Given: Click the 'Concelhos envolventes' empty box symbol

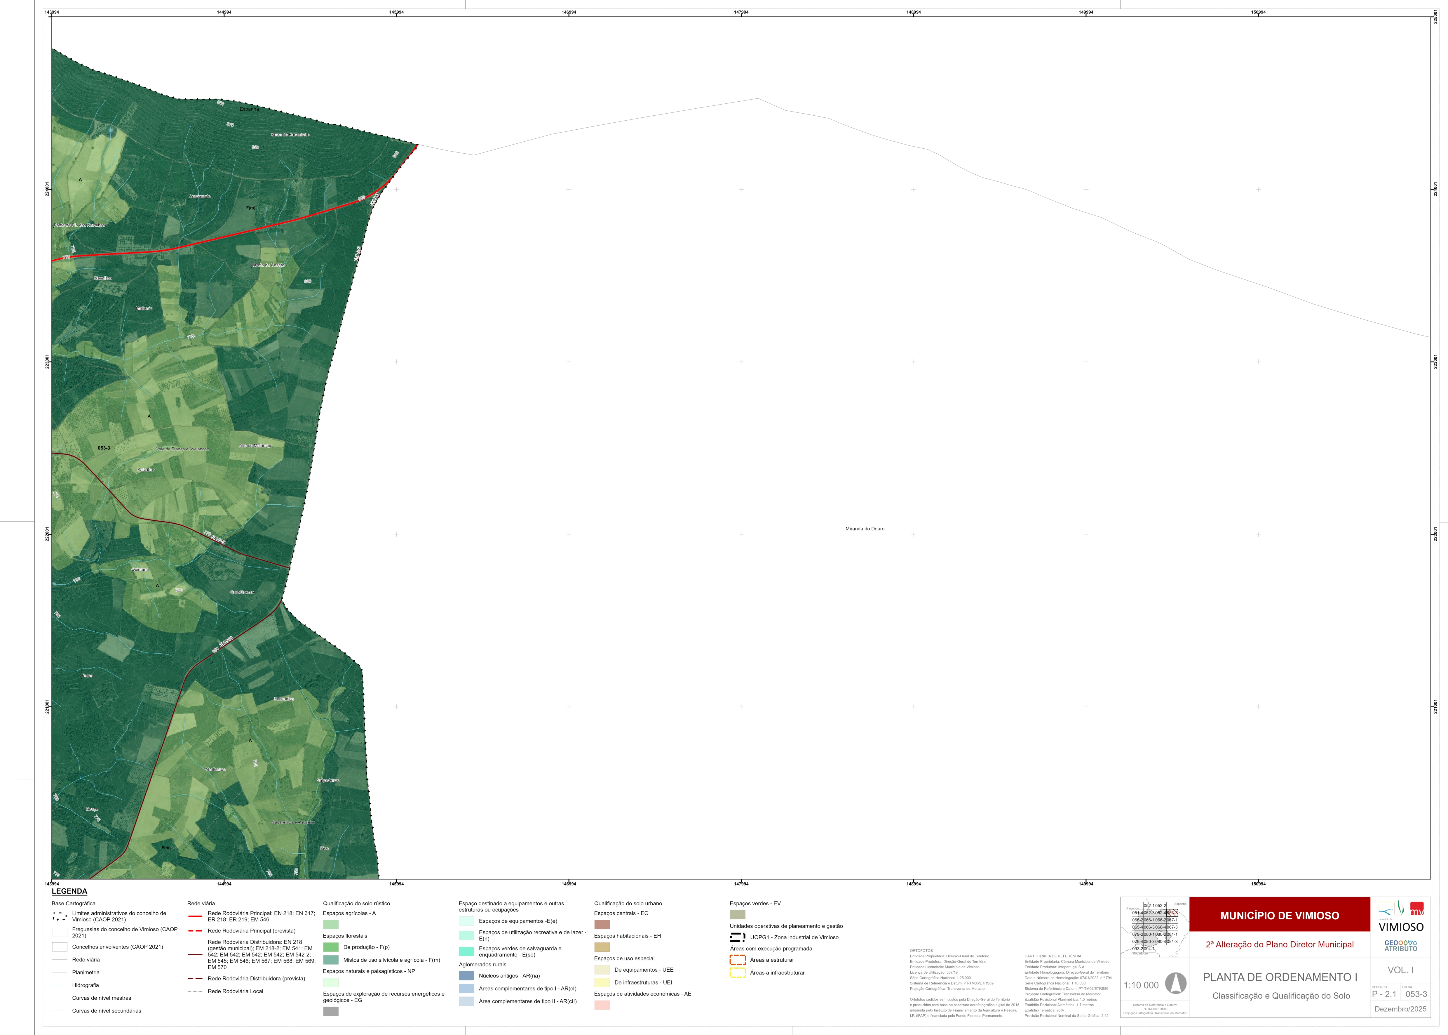Looking at the screenshot, I should coord(59,947).
